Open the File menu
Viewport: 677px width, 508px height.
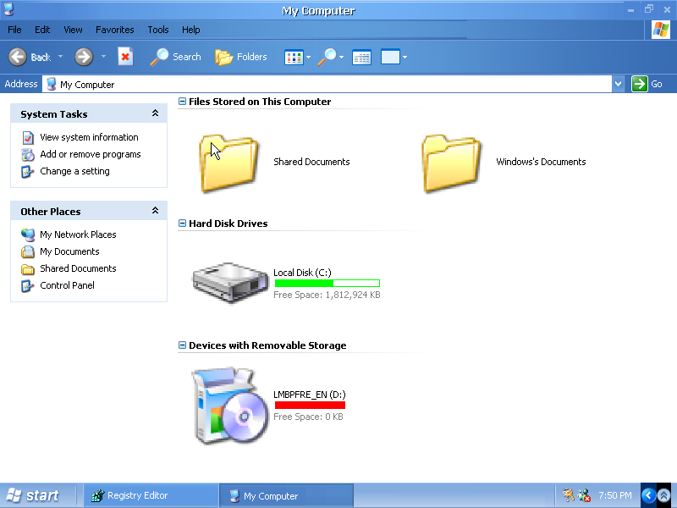14,30
